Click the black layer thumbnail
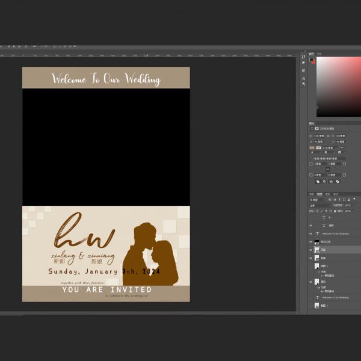The image size is (361, 361). [318, 241]
